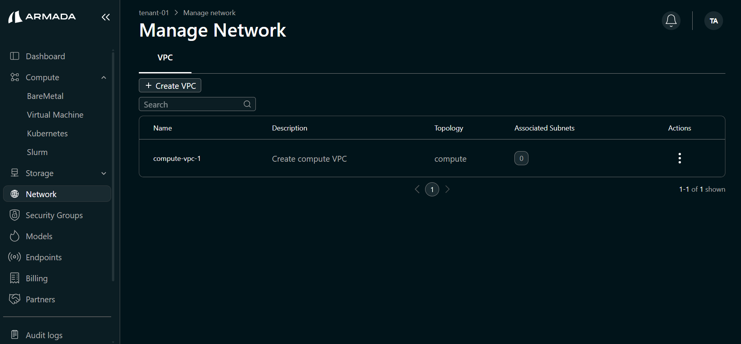Expand the Storage menu chevron
Screen dimensions: 741x344
[x=104, y=173]
